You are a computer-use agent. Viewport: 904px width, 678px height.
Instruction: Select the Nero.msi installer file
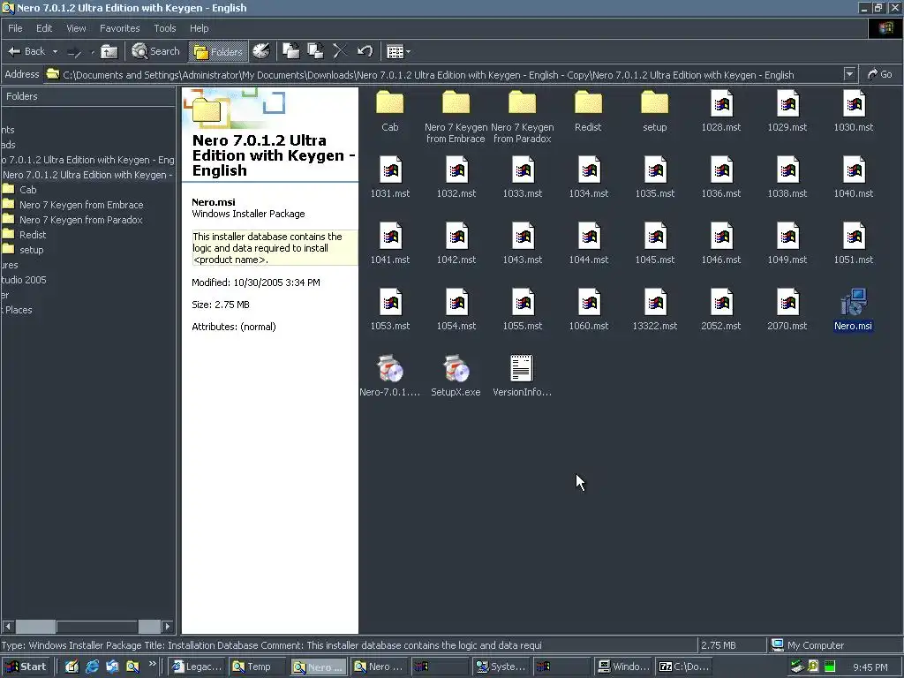(x=854, y=311)
